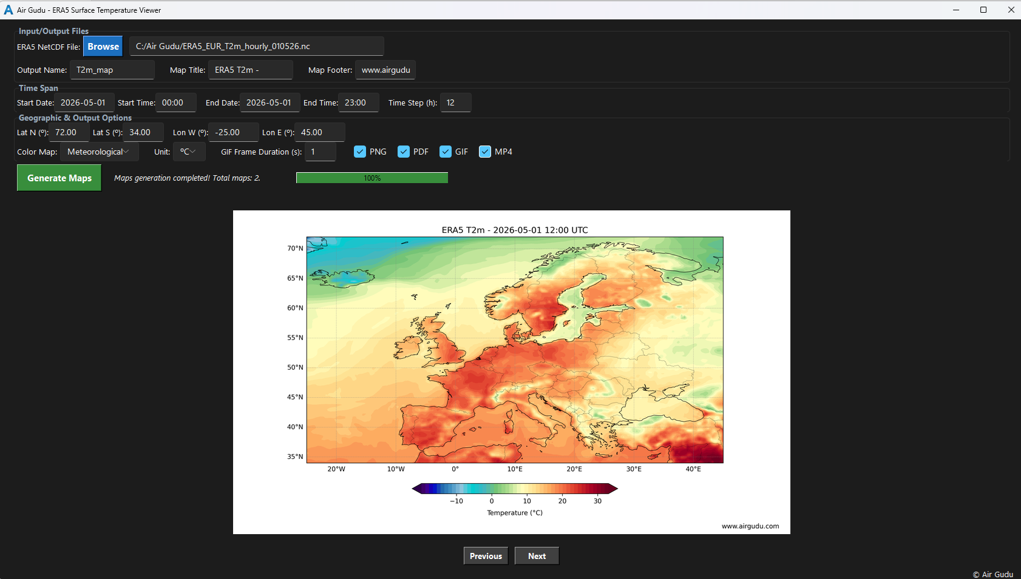The height and width of the screenshot is (579, 1021).
Task: Click the ERA5 NetCDF file path field
Action: [x=257, y=46]
